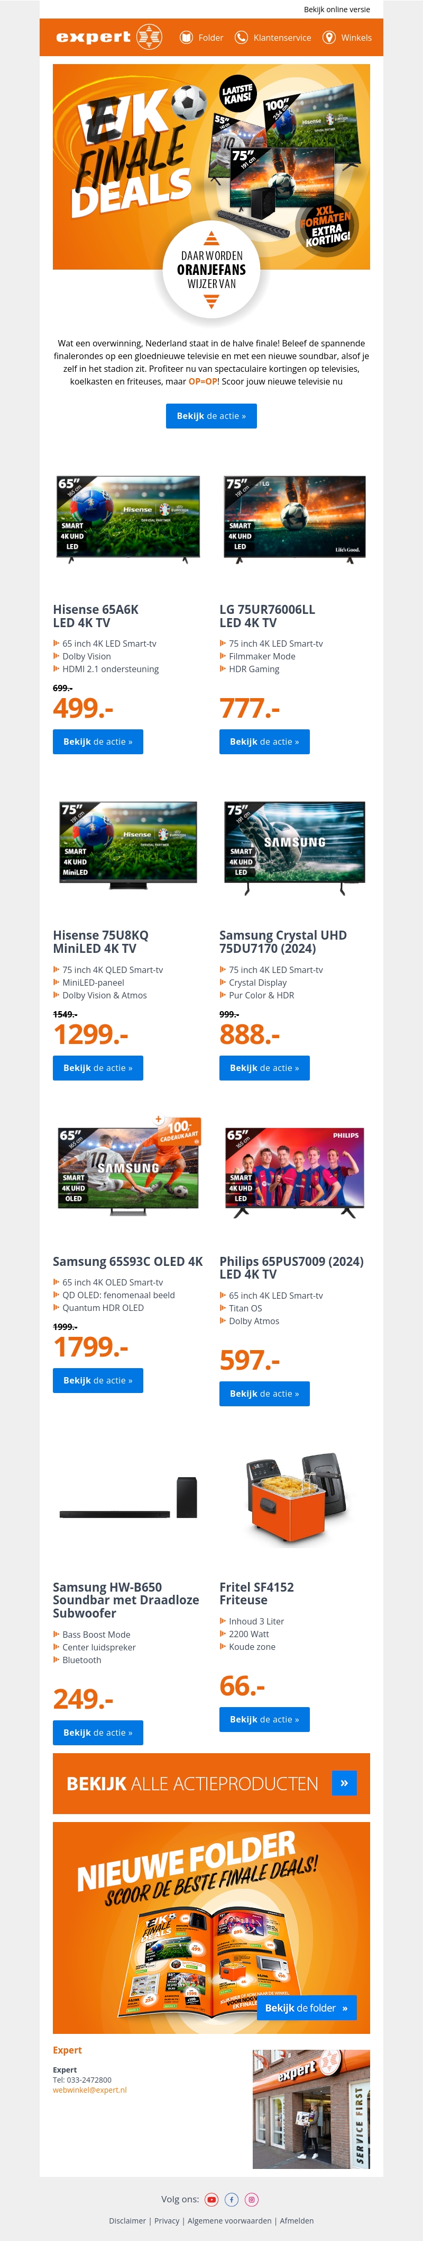
Task: Click the webwinkel@expert.nl email link
Action: [89, 2090]
